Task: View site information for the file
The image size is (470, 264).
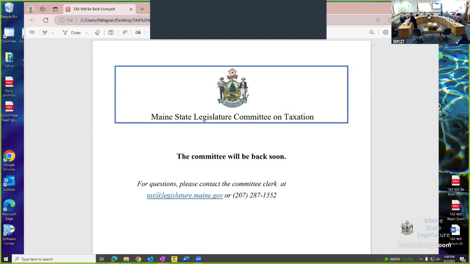Action: [x=66, y=20]
